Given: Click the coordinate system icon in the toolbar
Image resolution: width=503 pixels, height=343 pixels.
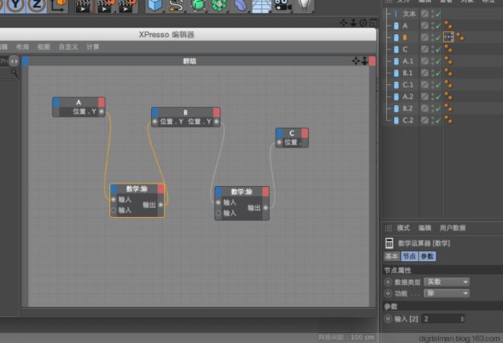Looking at the screenshot, I should click(x=58, y=5).
